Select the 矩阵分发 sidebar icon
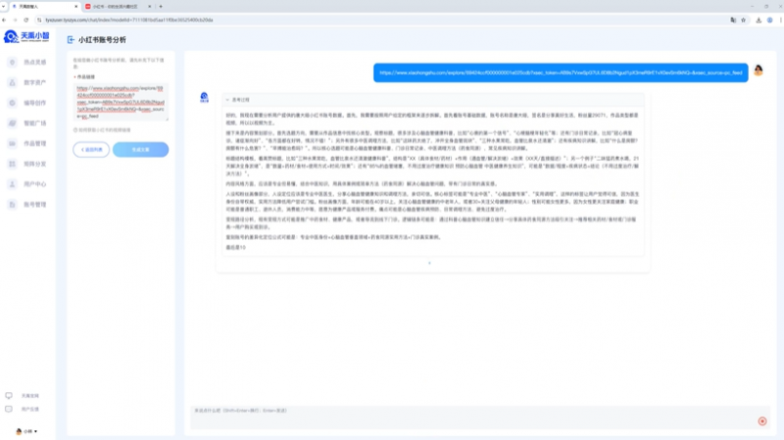 [x=10, y=164]
